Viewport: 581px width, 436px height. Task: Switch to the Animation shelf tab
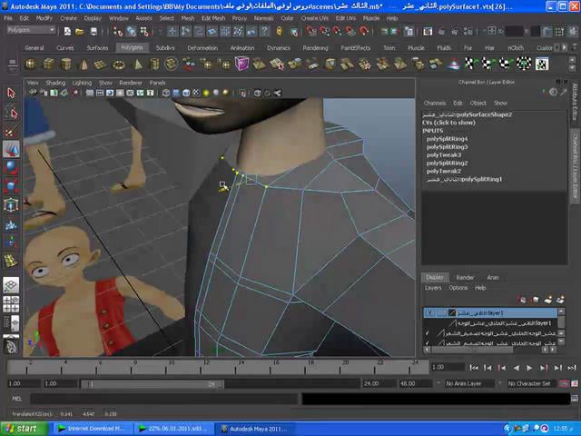[242, 48]
